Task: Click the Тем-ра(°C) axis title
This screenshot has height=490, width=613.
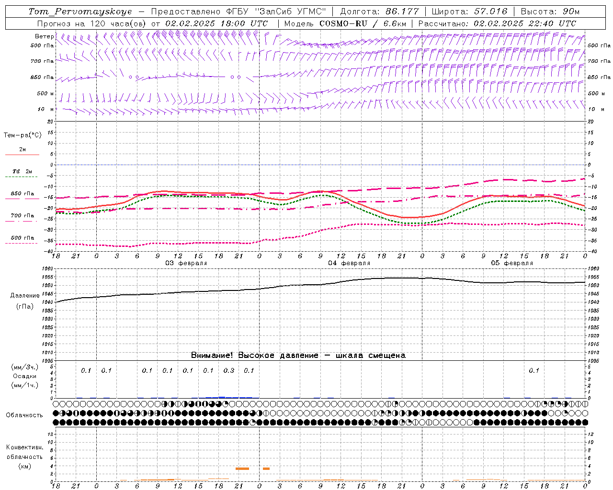Action: [x=23, y=135]
